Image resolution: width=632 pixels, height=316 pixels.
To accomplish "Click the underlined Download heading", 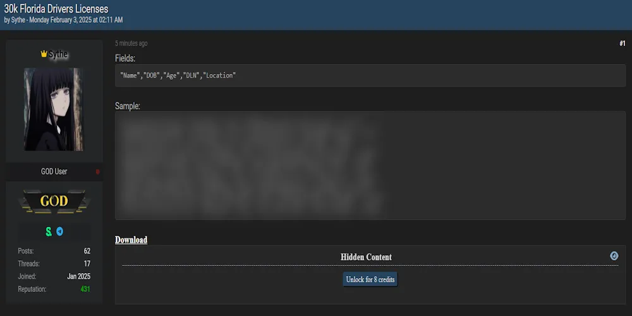I will point(131,240).
